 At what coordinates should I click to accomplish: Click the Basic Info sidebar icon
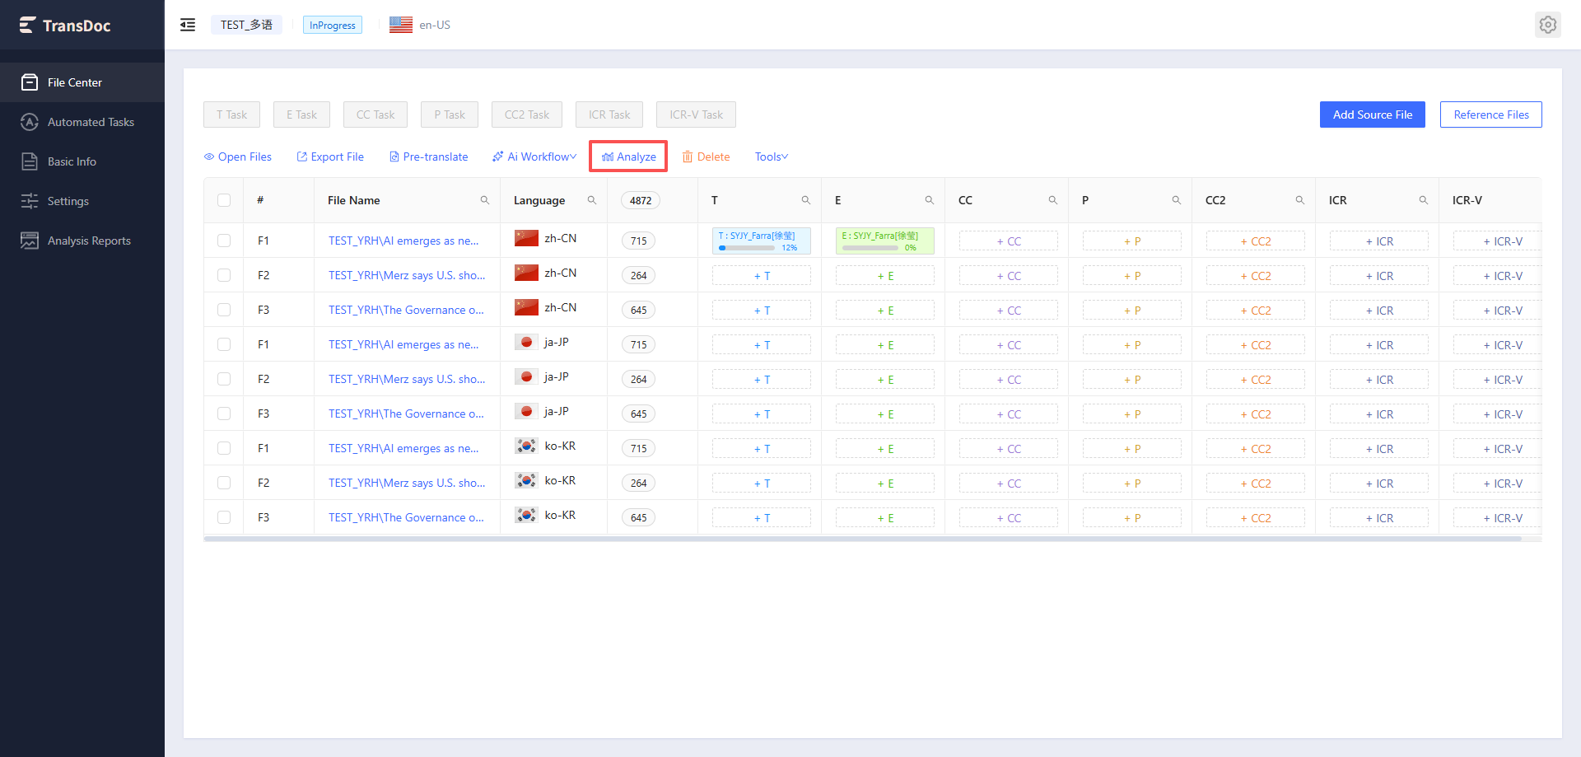30,161
